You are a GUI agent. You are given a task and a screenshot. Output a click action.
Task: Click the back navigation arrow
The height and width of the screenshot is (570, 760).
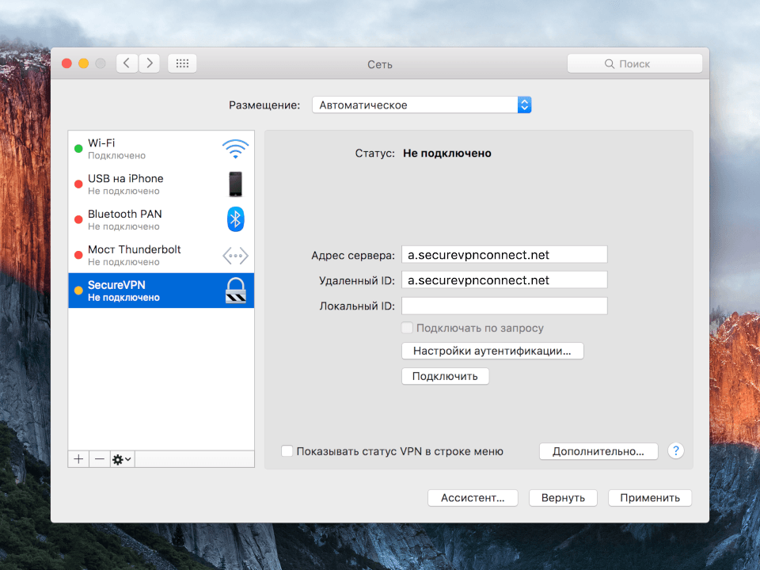pos(127,63)
